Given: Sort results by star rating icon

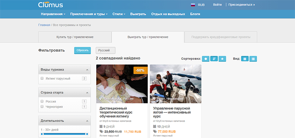Looking at the screenshot, I should 222,59.
